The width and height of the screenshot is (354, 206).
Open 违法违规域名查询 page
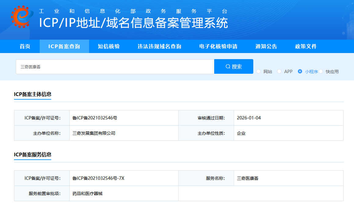pyautogui.click(x=159, y=46)
